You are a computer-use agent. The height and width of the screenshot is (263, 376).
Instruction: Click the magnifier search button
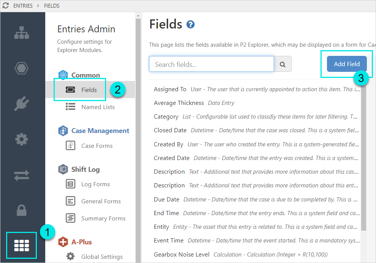click(282, 64)
